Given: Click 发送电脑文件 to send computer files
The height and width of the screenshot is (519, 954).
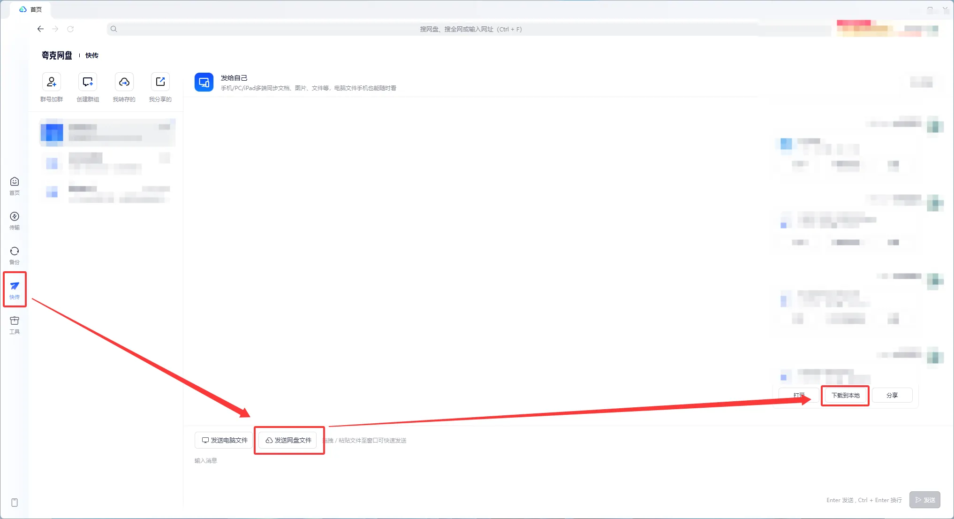Looking at the screenshot, I should point(224,440).
